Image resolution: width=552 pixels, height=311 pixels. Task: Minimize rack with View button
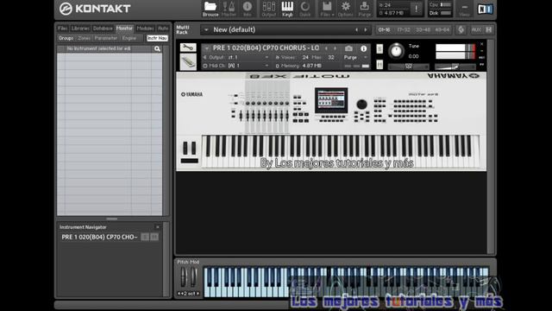[x=464, y=10]
